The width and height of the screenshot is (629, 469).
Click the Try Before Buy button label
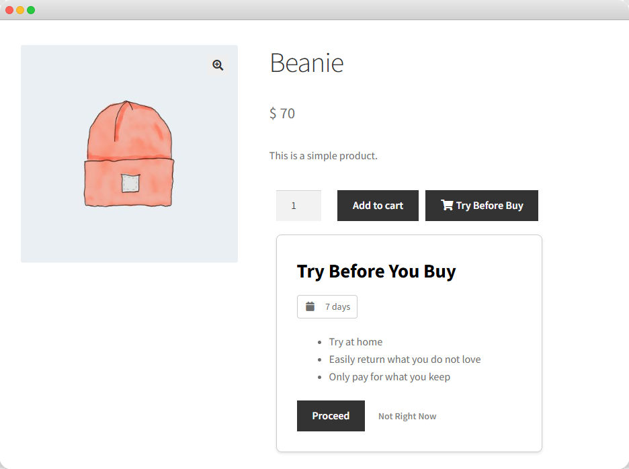[x=489, y=206]
